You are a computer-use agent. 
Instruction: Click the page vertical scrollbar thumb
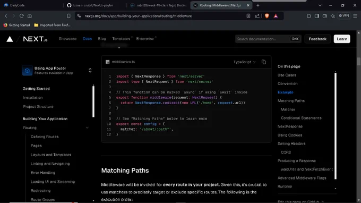[358, 61]
